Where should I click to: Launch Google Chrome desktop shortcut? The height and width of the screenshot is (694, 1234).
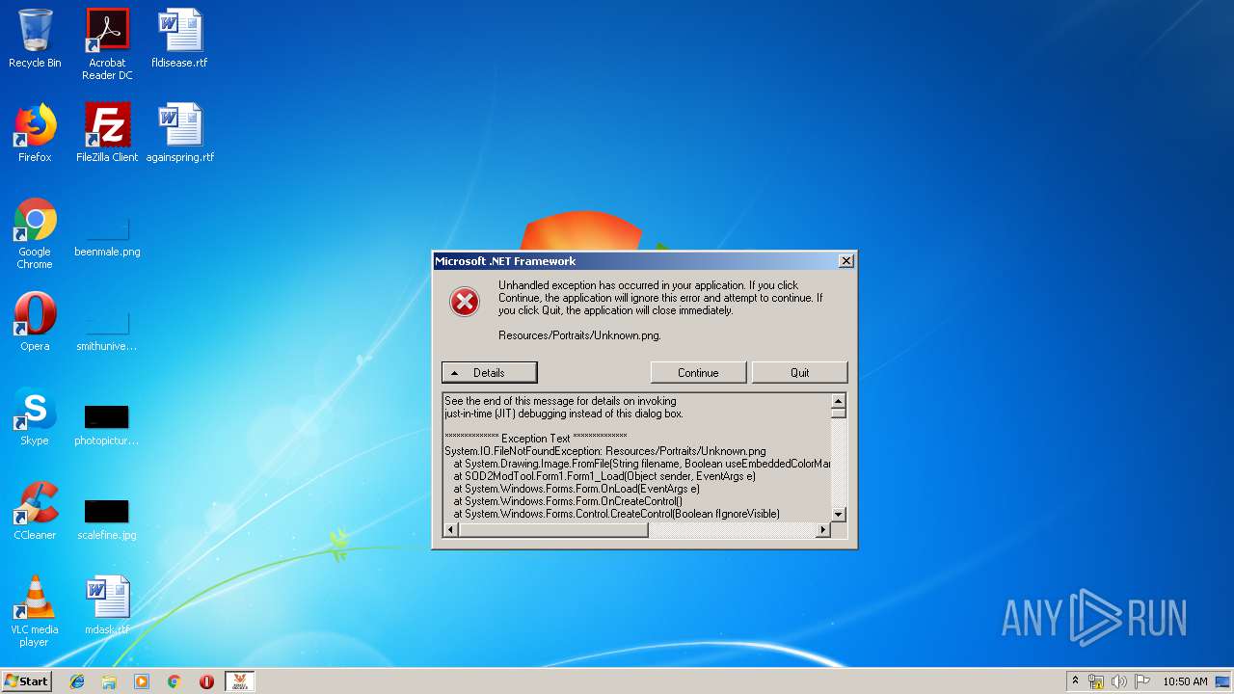(35, 233)
